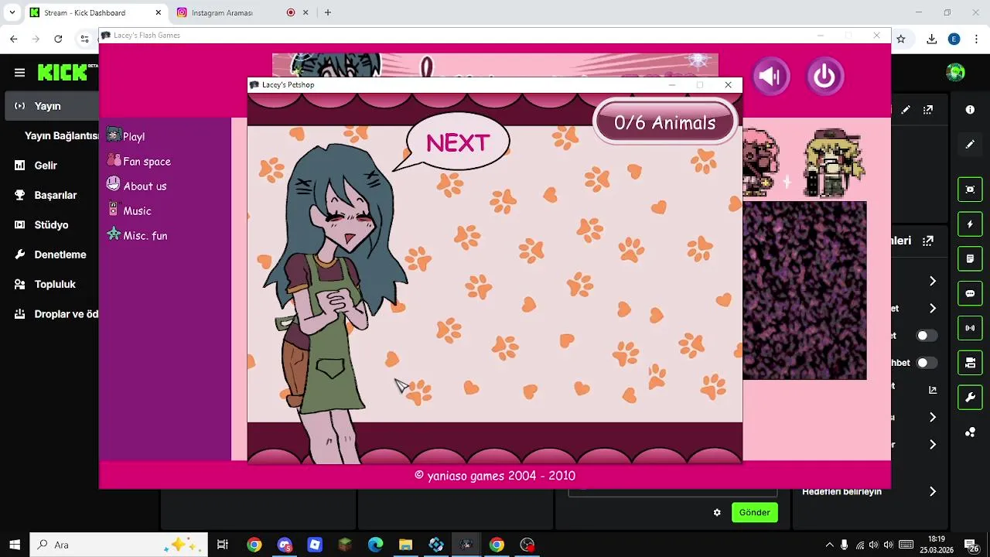This screenshot has height=557, width=990.
Task: Reload the browser page
Action: [58, 39]
